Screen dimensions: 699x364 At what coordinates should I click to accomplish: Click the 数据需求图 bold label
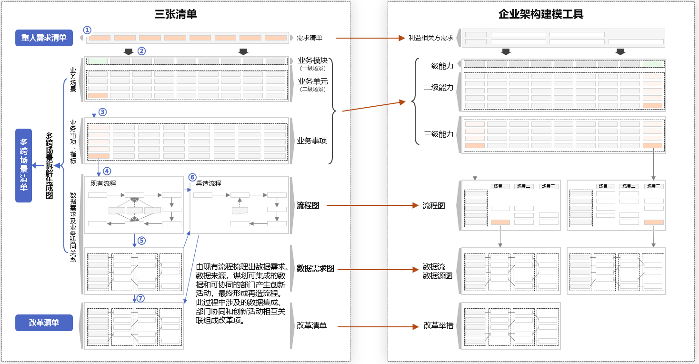315,268
